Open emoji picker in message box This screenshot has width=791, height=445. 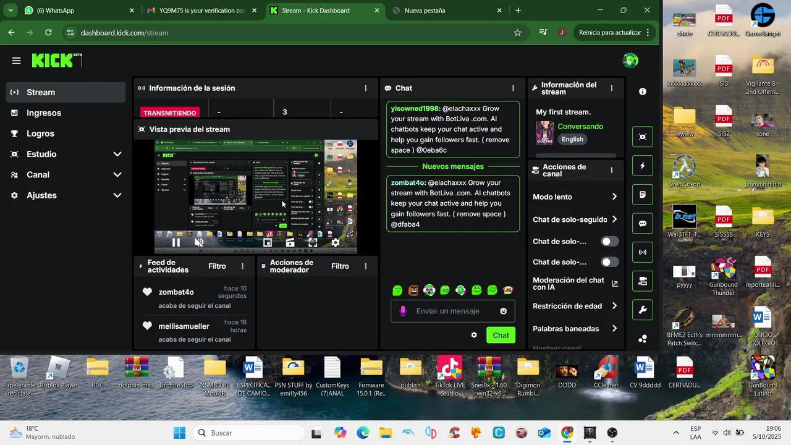[503, 311]
